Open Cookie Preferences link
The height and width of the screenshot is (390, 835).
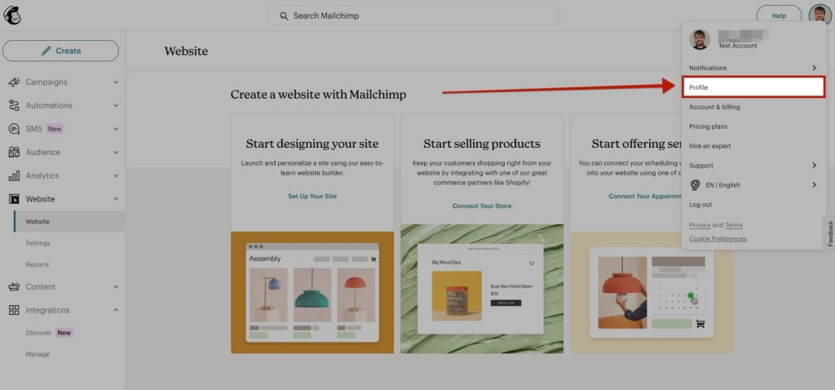pyautogui.click(x=718, y=239)
